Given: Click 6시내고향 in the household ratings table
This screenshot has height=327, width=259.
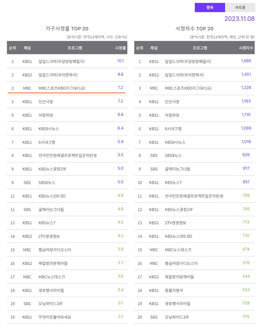Looking at the screenshot, I should pyautogui.click(x=47, y=142).
